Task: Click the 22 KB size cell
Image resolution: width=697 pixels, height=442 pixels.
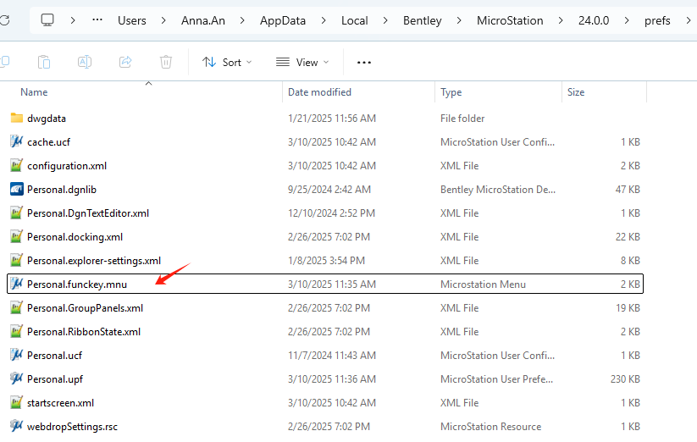Action: coord(628,237)
